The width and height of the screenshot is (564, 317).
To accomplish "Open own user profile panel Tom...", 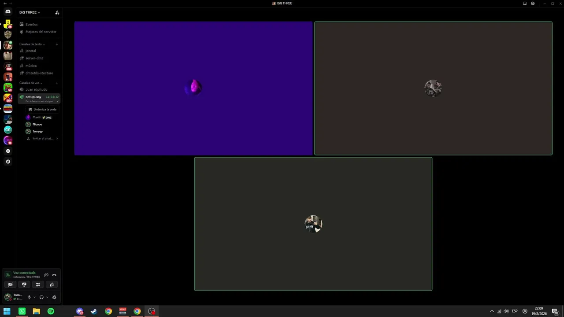I will pos(14,297).
